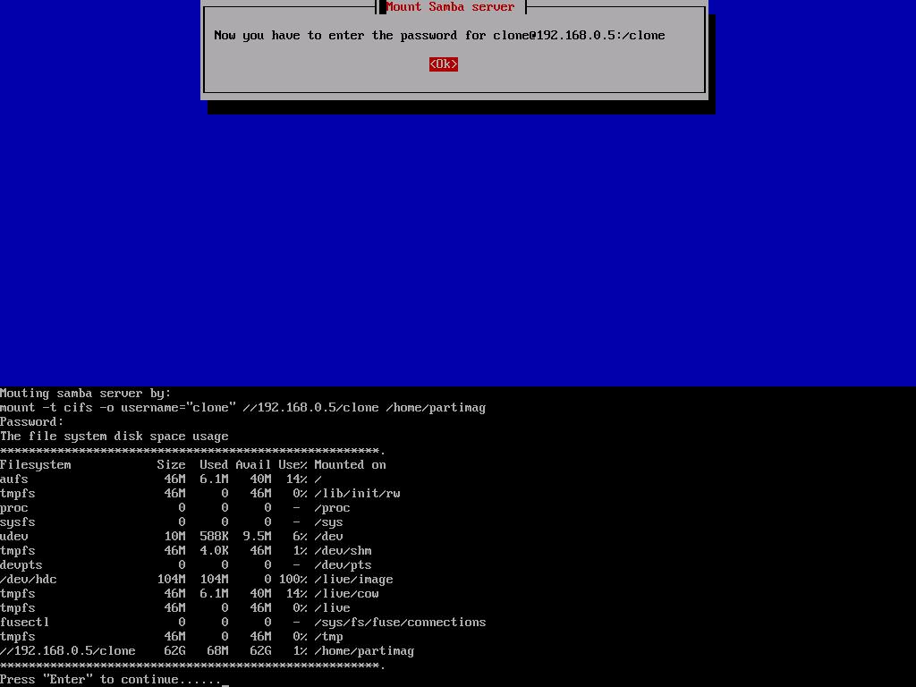This screenshot has width=916, height=687.
Task: Click the Ok button in the dialog
Action: point(444,64)
